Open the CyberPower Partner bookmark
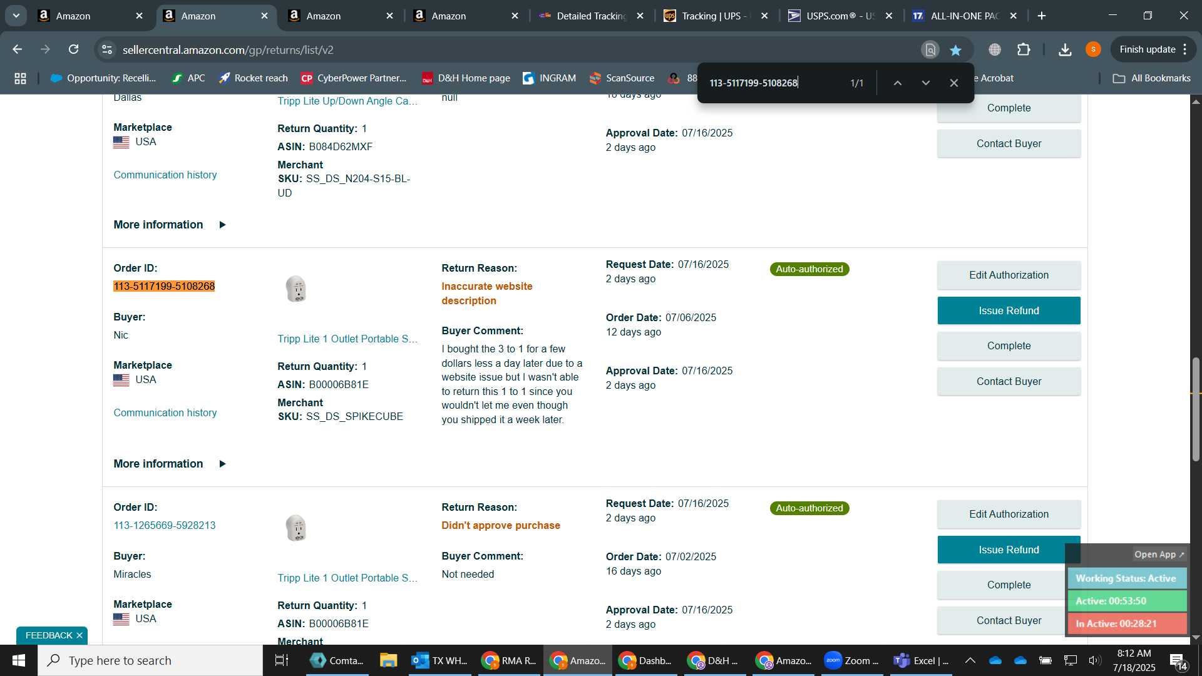Screen dimensions: 1202x676 pos(354,78)
